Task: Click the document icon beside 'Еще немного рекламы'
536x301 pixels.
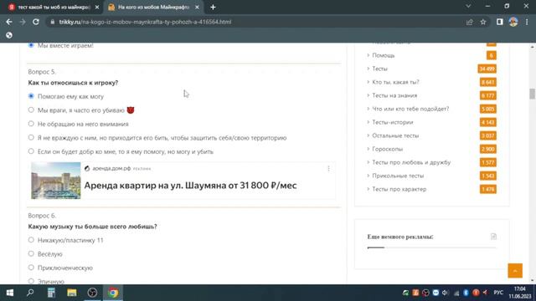Action: [493, 237]
